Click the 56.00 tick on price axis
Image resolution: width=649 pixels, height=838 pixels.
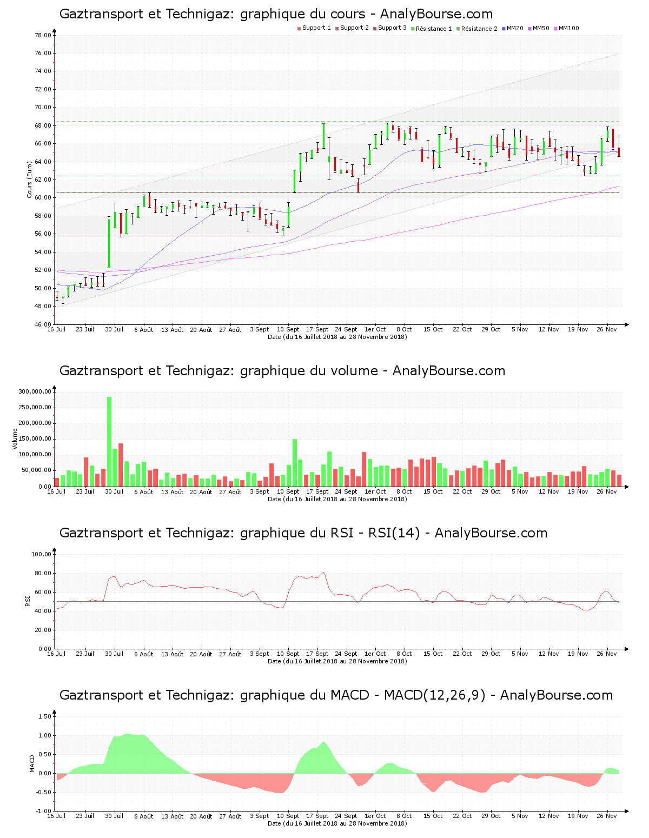[x=43, y=234]
